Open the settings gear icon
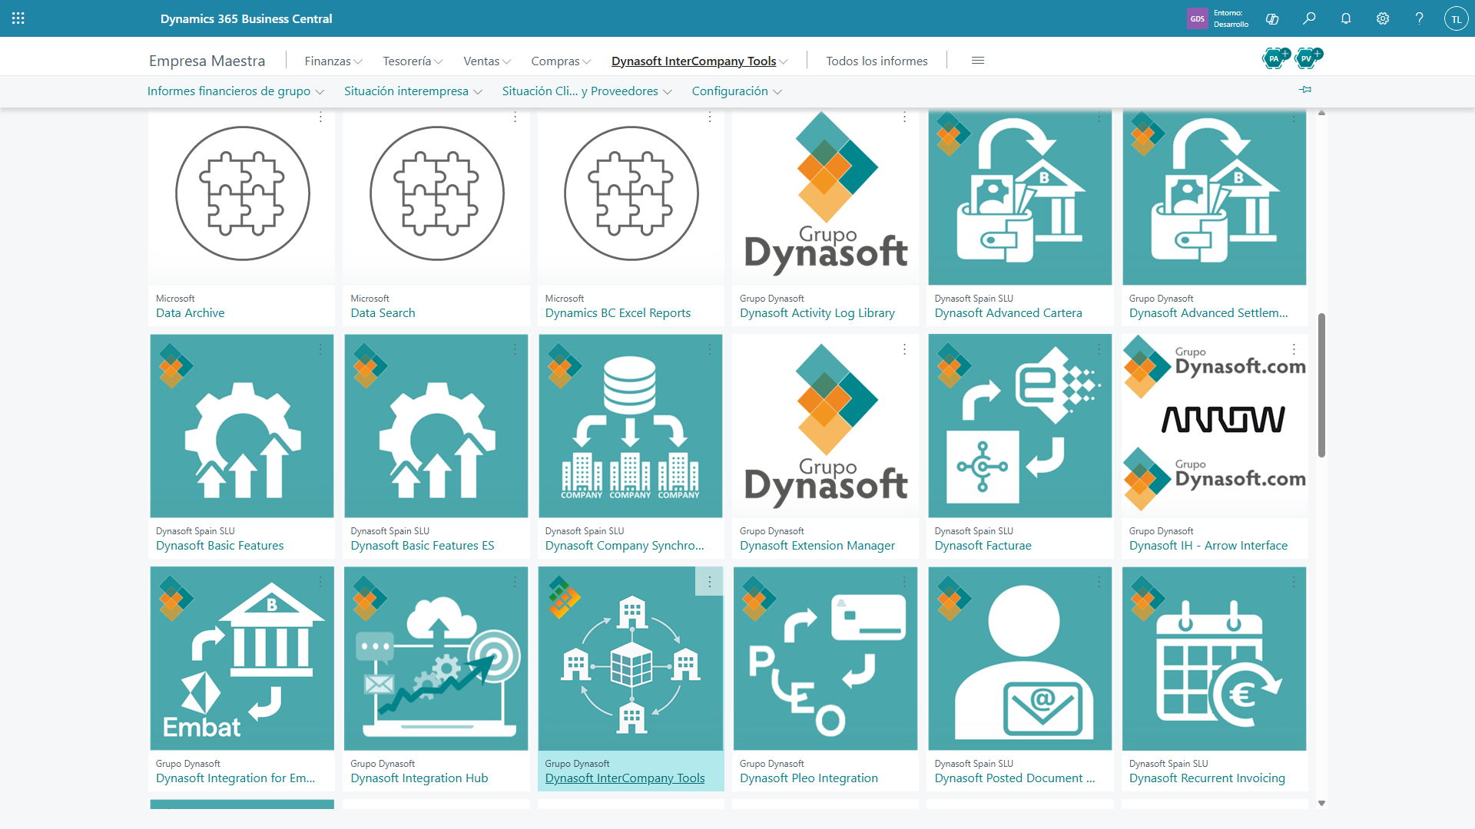The width and height of the screenshot is (1475, 829). tap(1383, 18)
